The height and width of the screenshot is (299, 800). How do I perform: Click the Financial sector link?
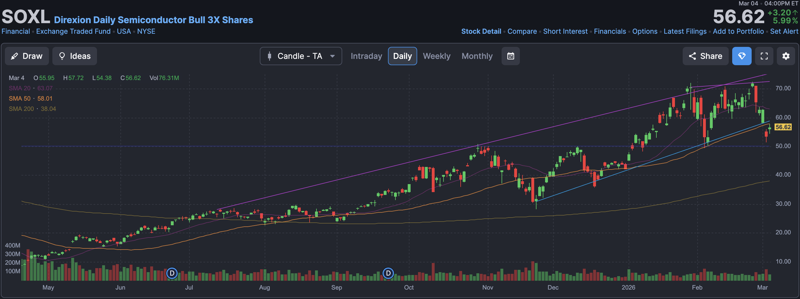click(16, 31)
